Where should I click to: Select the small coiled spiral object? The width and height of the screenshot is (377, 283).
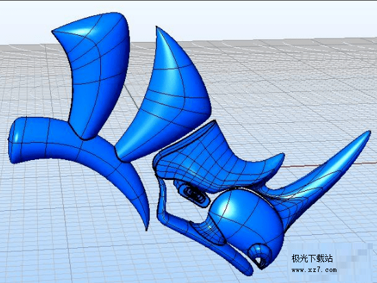click(x=194, y=194)
